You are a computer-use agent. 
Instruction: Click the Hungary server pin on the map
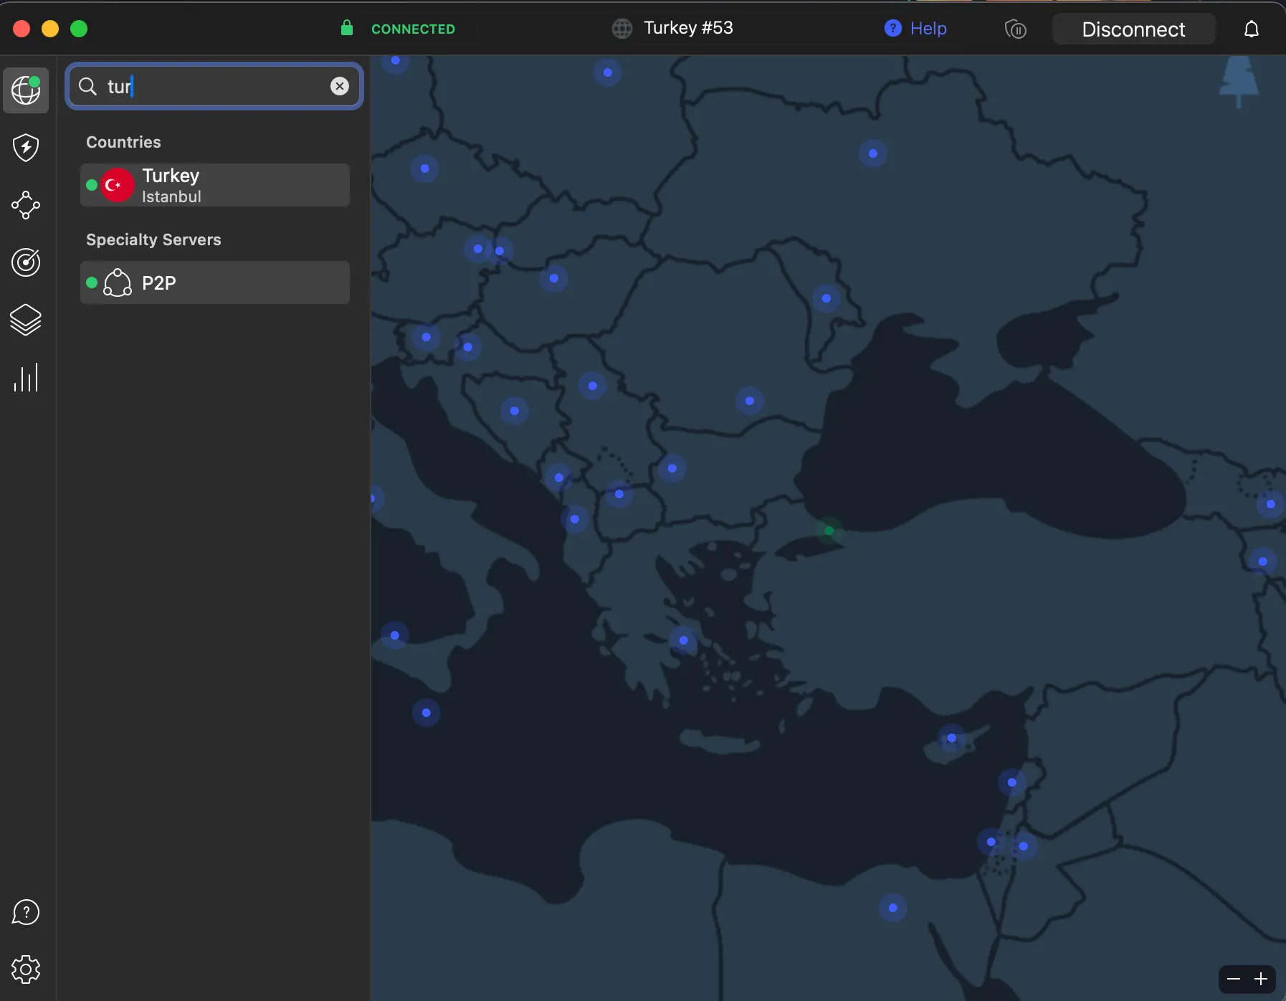554,278
